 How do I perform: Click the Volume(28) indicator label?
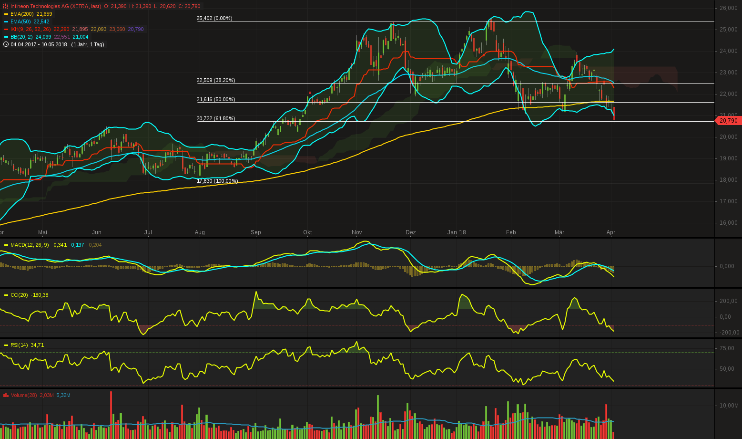coord(23,395)
